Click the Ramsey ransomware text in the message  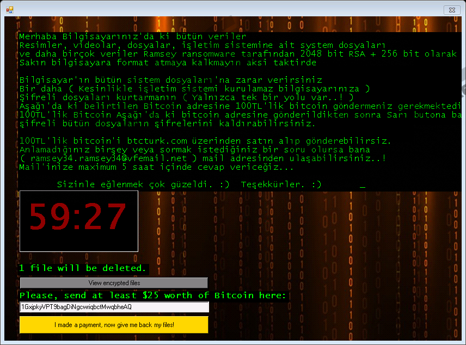[x=190, y=54]
